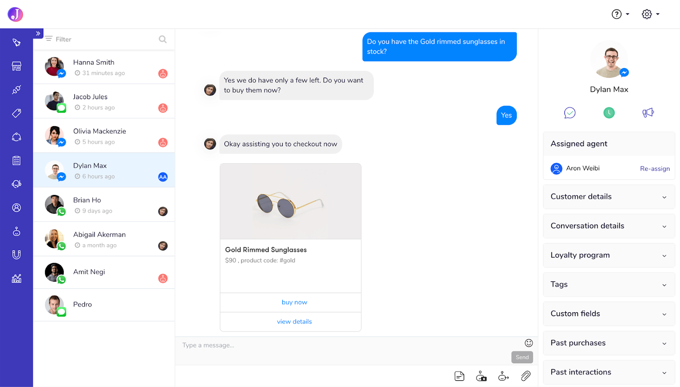Open the price tag icon in the sidebar
Screen dimensions: 680x387
(17, 113)
